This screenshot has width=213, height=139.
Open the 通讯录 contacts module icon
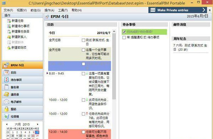click(6, 95)
